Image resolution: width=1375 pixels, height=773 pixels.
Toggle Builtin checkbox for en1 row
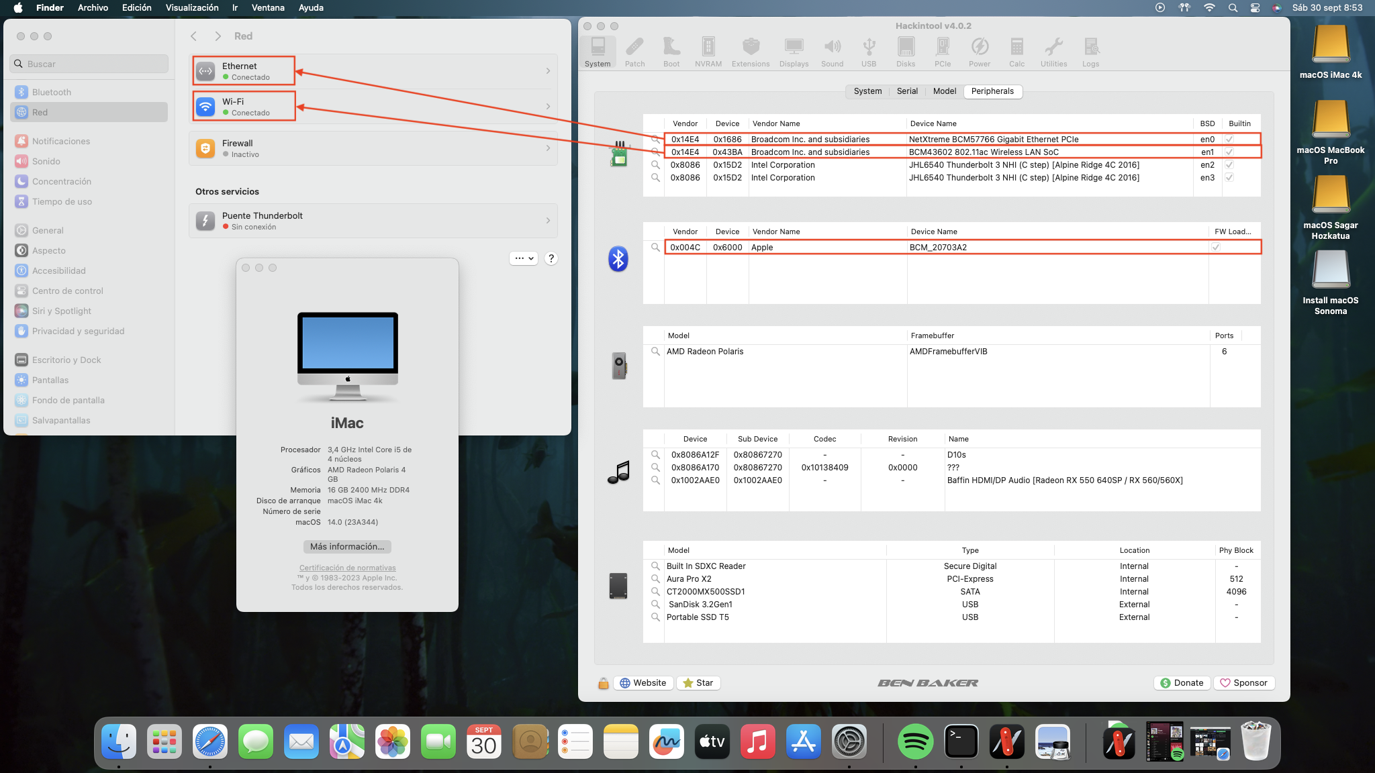click(x=1229, y=152)
